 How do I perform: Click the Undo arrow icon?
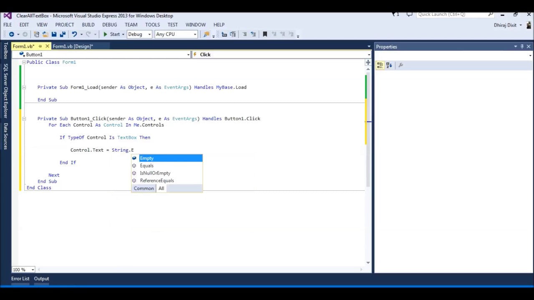(74, 34)
